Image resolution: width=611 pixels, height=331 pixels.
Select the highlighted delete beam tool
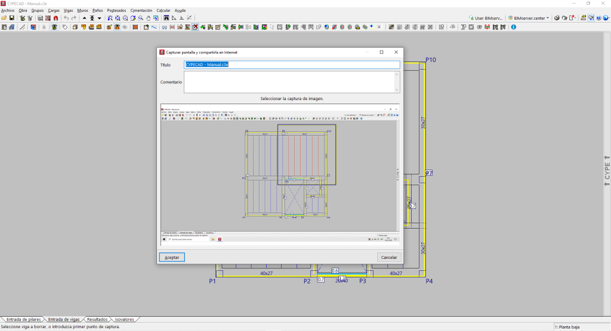pyautogui.click(x=195, y=27)
